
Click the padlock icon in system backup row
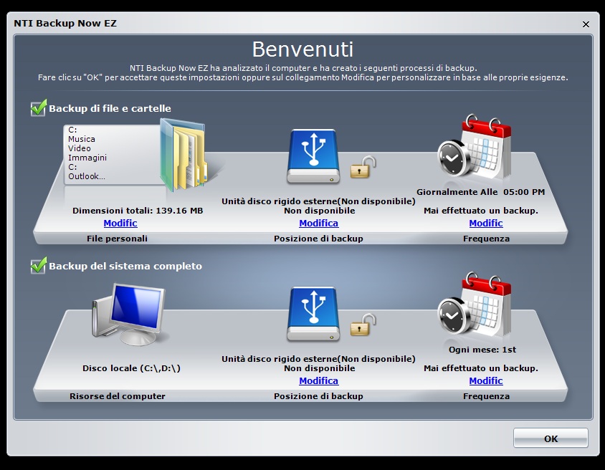pyautogui.click(x=362, y=325)
